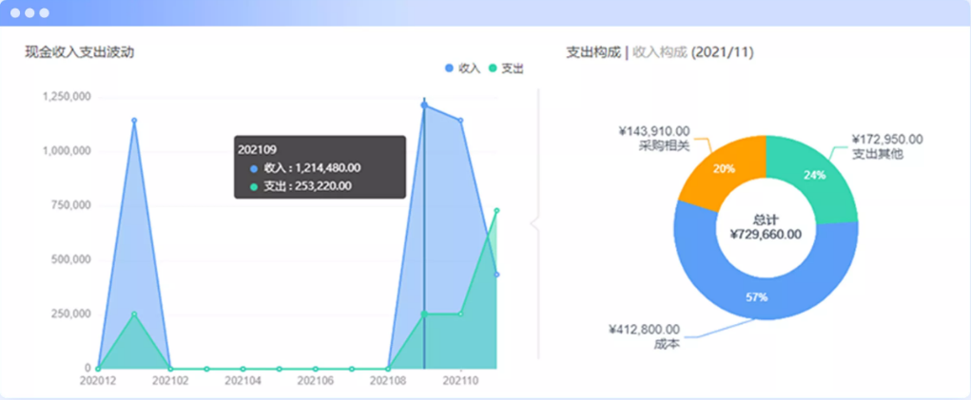This screenshot has height=400, width=971.
Task: Click the 202106 x-axis label
Action: [315, 381]
